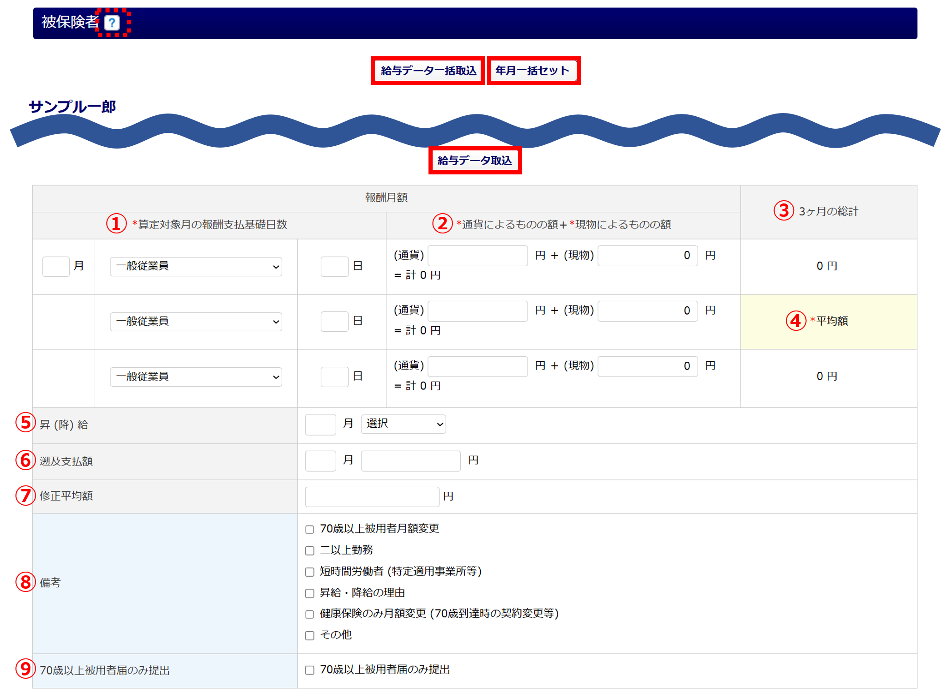Open the second row 一般従業員 dropdown
This screenshot has height=699, width=941.
196,322
